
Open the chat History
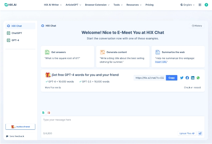[197, 26]
